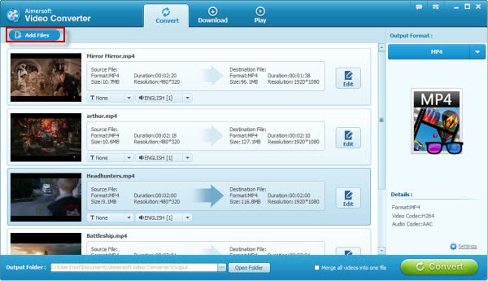488x281 pixels.
Task: Click the Output Folder path field
Action: click(x=134, y=267)
